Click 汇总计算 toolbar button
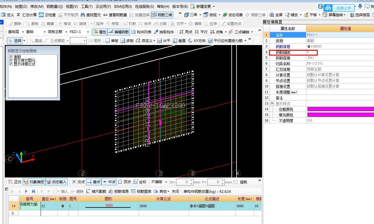 [x=26, y=15]
